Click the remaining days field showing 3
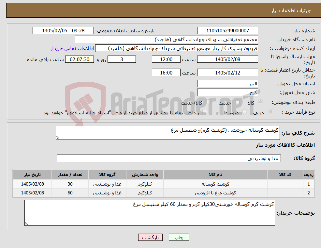 (x=122, y=59)
